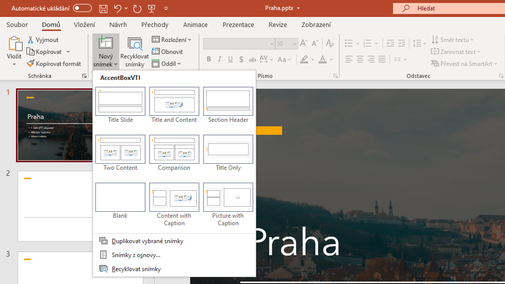Start presentation from beginning icon

click(x=152, y=8)
